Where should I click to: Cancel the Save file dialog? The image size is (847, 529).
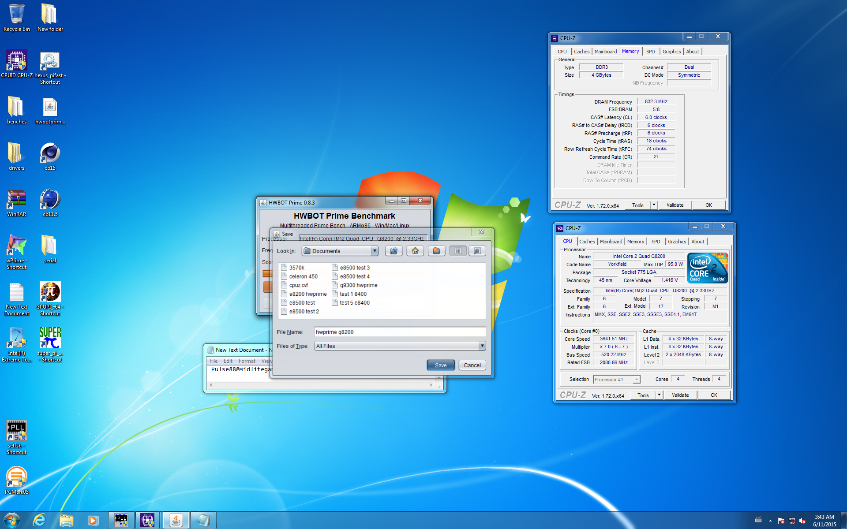tap(472, 365)
